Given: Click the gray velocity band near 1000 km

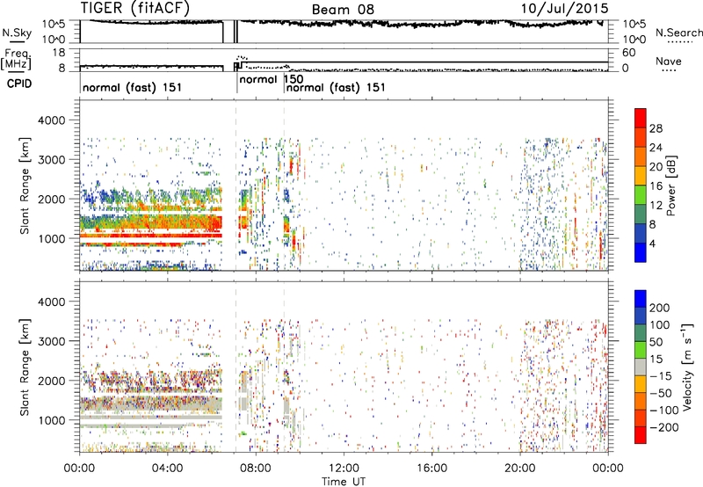Looking at the screenshot, I should click(151, 417).
